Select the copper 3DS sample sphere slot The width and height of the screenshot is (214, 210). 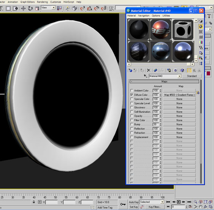pyautogui.click(x=161, y=30)
